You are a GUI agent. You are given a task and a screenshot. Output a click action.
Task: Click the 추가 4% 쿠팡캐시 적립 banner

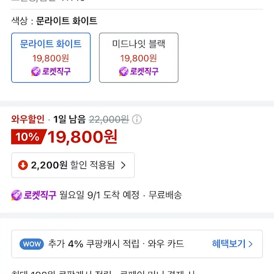[x=137, y=244]
